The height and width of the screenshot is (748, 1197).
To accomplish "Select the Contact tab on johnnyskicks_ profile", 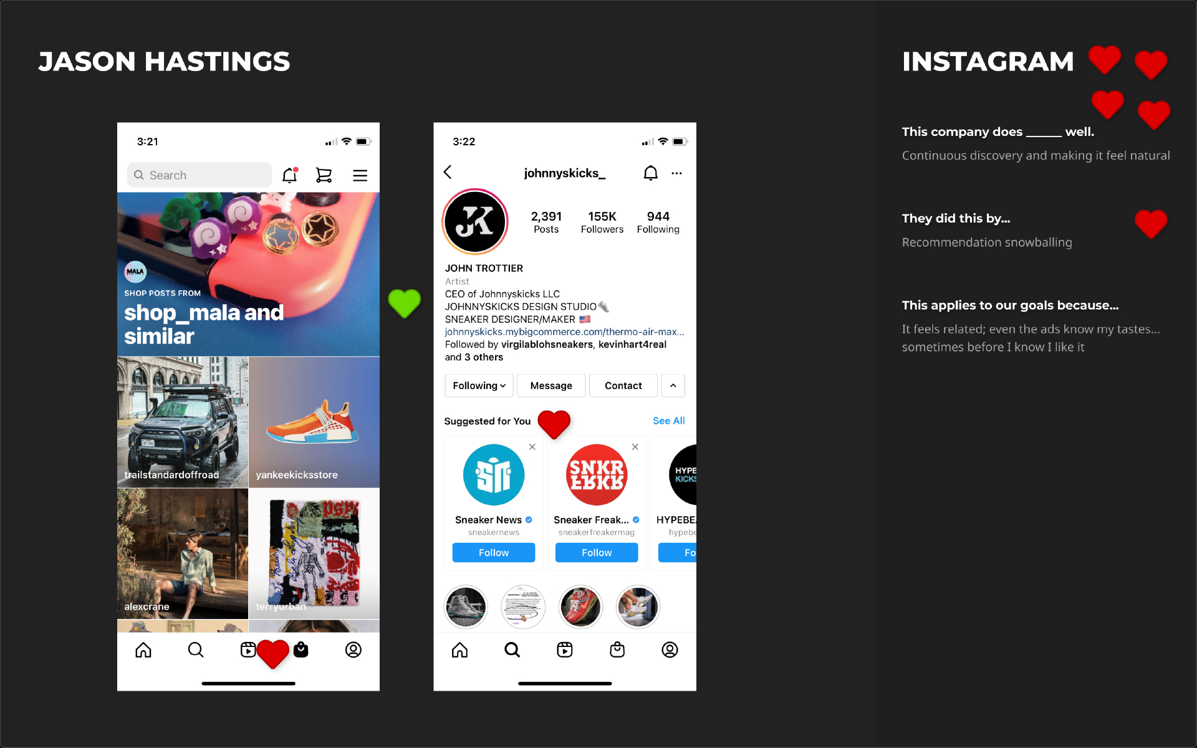I will (623, 385).
